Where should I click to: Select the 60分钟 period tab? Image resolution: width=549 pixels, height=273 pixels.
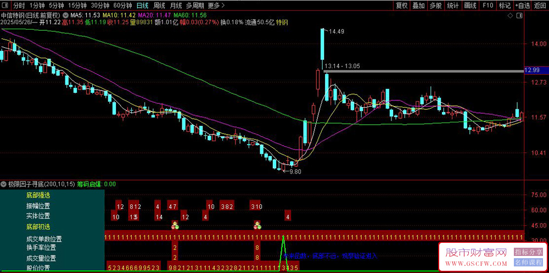(122, 5)
